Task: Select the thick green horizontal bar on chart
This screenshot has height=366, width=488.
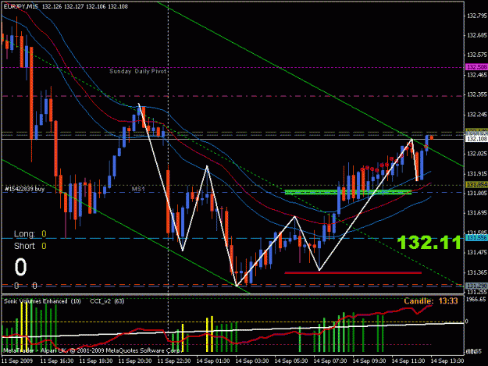Action: (x=348, y=192)
